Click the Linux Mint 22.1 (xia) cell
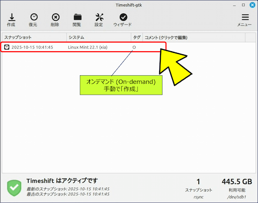Screen dimensions: 258x203 (88, 47)
